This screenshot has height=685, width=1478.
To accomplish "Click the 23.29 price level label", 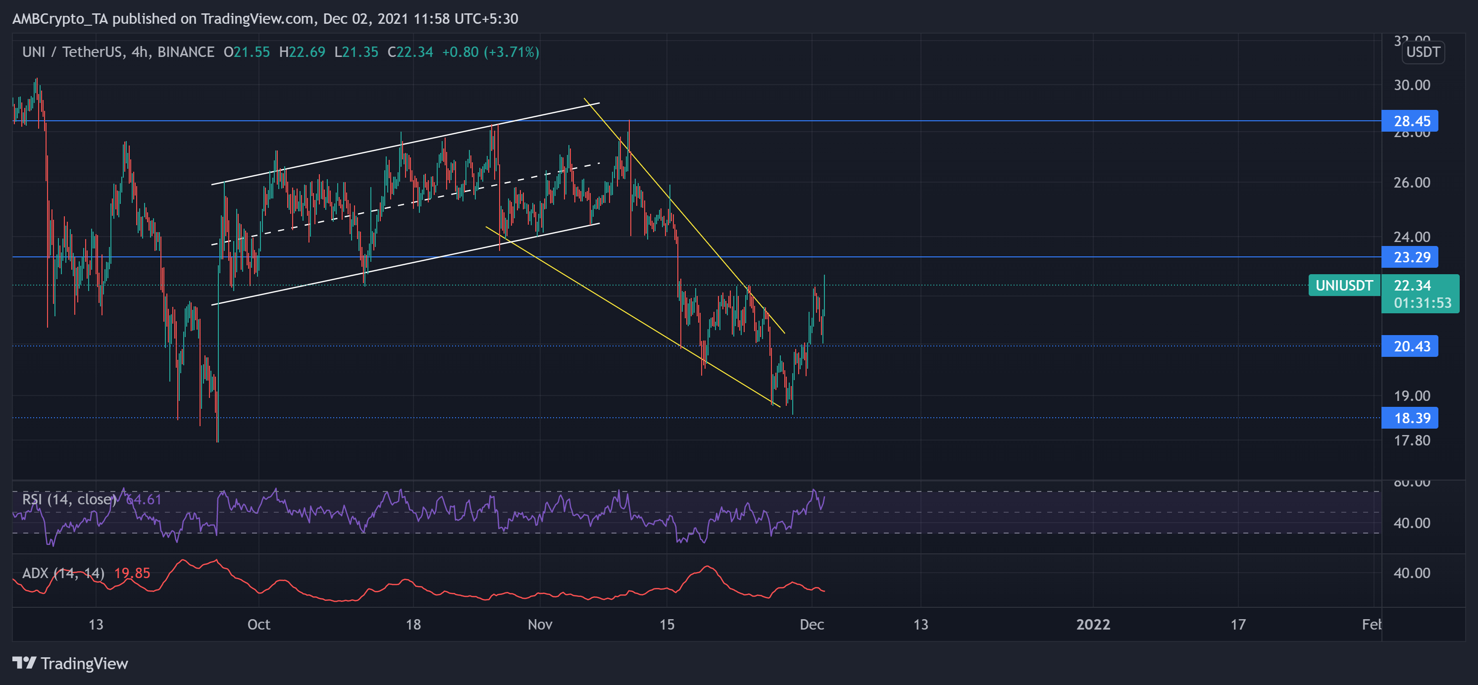I will coord(1409,257).
